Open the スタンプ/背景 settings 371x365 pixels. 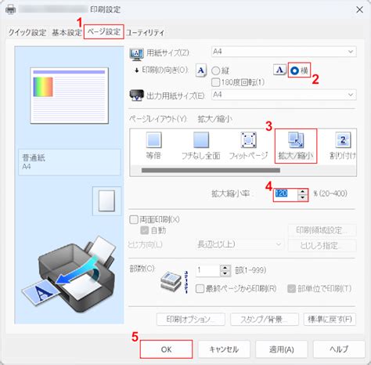tap(265, 319)
